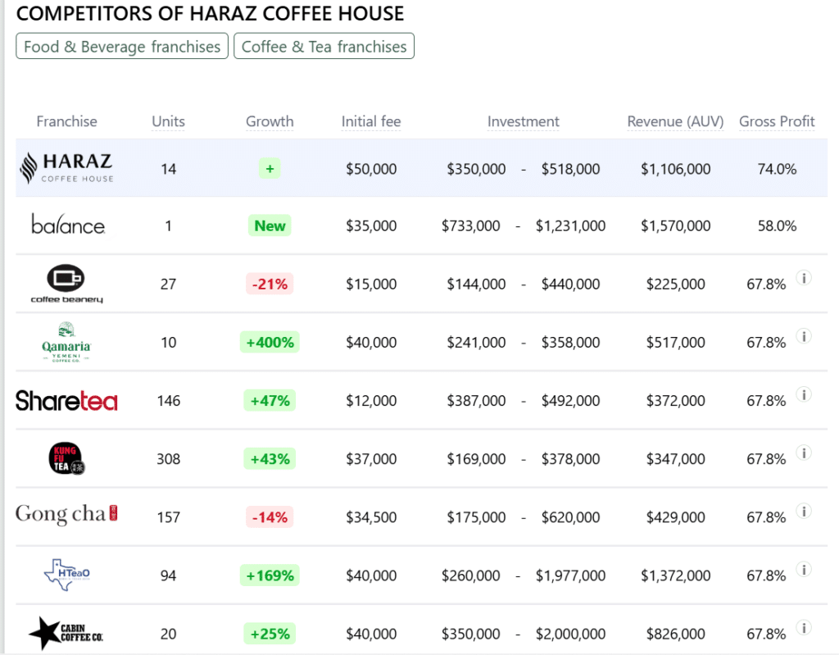The width and height of the screenshot is (839, 655).
Task: Show gross profit info icon in HTeaO row
Action: tap(804, 569)
